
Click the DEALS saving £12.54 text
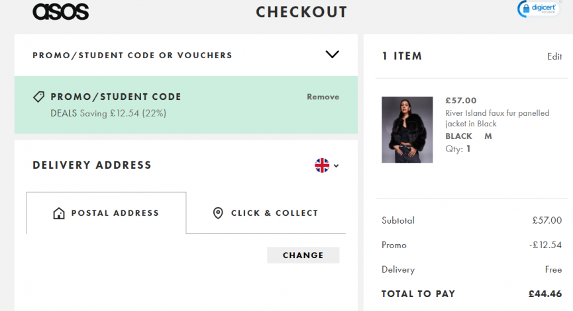109,113
